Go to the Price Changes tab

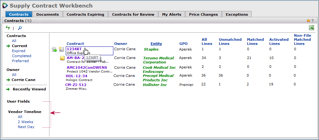click(203, 14)
